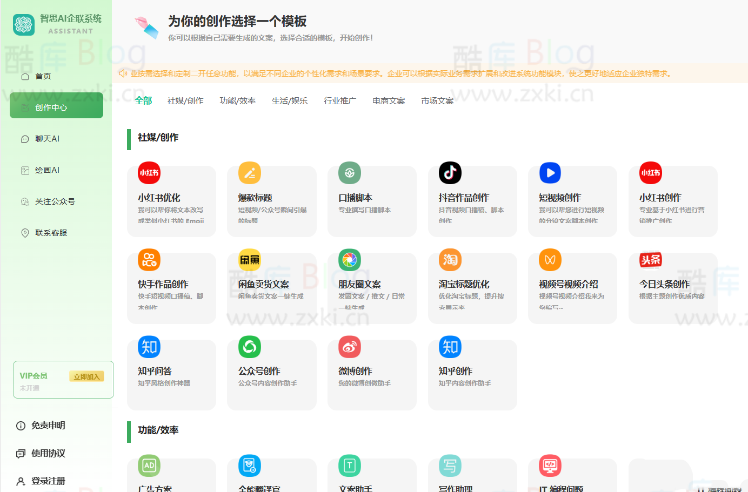
Task: Open 关注公众号 in the sidebar
Action: [56, 201]
